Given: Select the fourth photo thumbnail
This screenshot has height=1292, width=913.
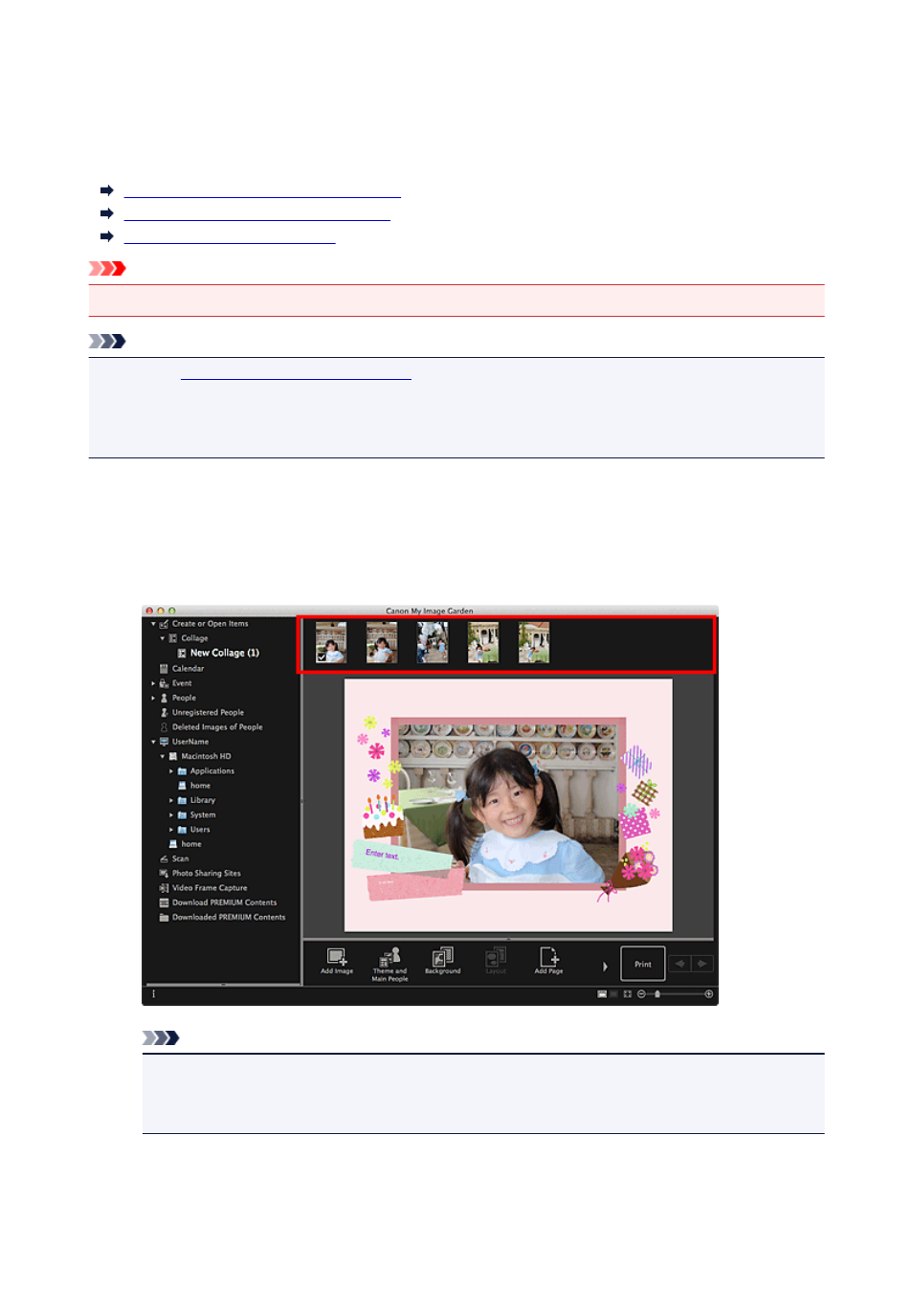Looking at the screenshot, I should click(483, 643).
